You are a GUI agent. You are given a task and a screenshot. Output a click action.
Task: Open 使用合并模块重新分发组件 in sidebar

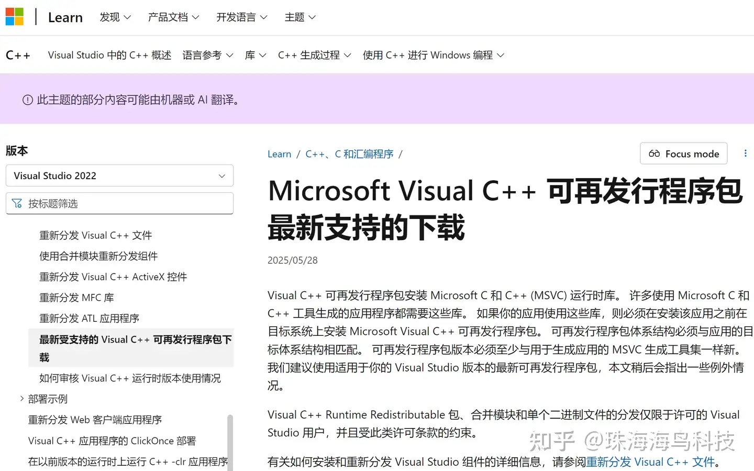98,256
